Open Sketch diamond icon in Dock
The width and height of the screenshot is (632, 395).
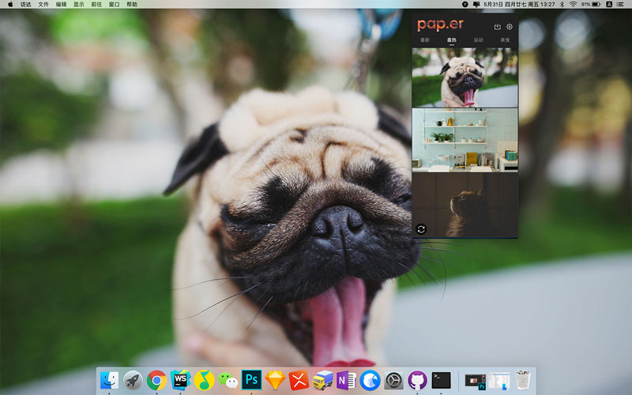(275, 380)
